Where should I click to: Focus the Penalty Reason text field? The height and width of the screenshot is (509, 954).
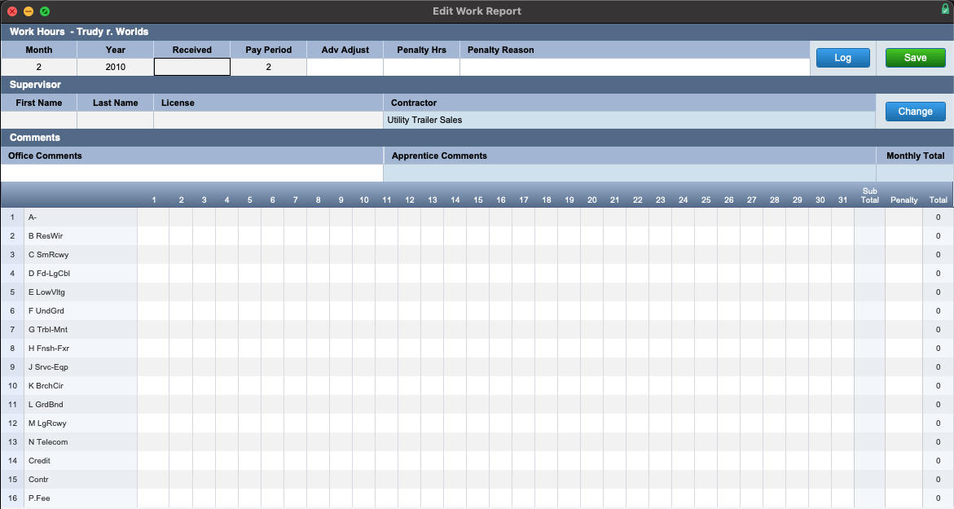pos(634,68)
